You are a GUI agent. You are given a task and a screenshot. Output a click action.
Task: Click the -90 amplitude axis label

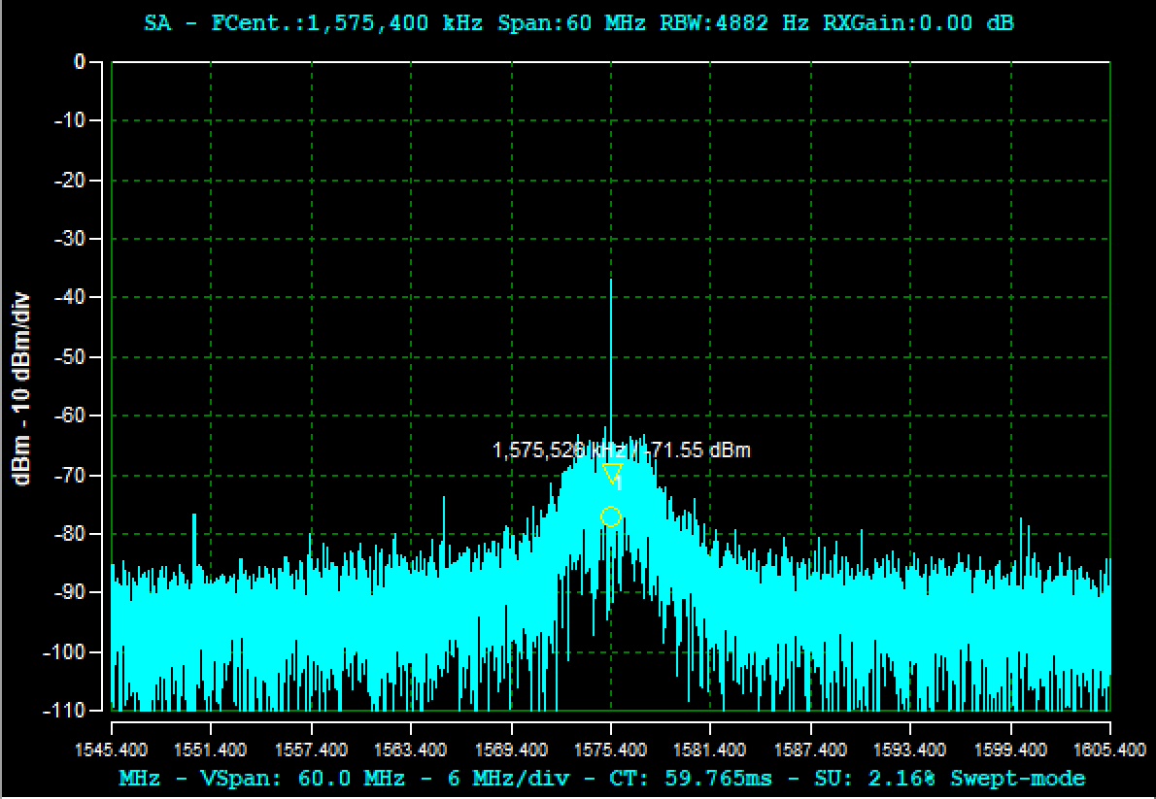[70, 592]
